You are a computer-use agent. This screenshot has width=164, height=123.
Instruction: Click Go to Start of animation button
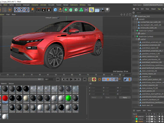pos(58,79)
